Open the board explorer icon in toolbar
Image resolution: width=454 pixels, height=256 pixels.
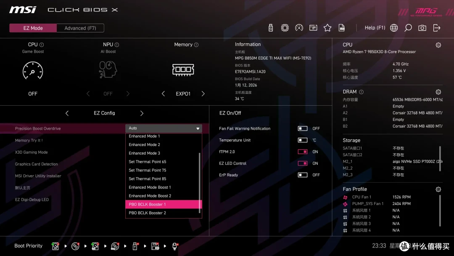(x=313, y=28)
